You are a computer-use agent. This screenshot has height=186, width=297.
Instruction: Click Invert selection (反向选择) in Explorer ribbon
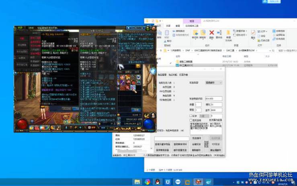(279, 39)
